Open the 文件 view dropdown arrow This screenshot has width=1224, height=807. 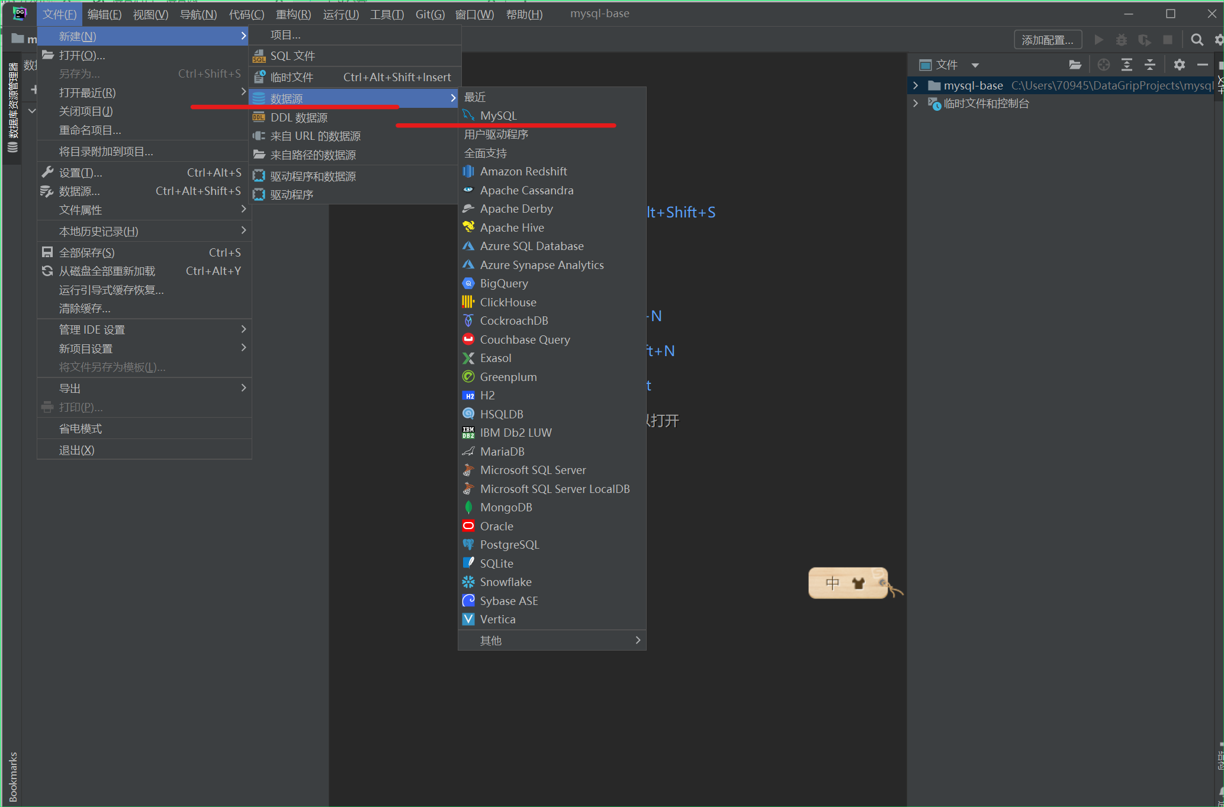[x=975, y=65]
